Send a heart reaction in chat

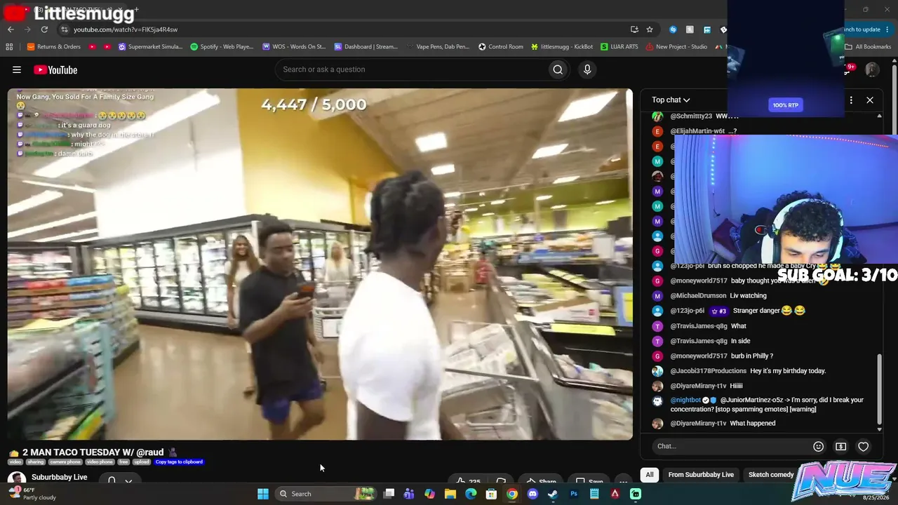(x=864, y=446)
